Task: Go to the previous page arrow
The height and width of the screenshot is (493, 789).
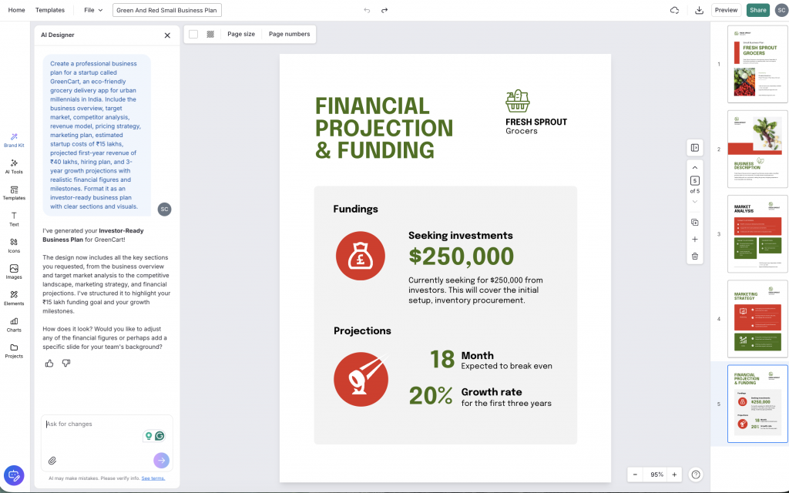Action: 695,167
